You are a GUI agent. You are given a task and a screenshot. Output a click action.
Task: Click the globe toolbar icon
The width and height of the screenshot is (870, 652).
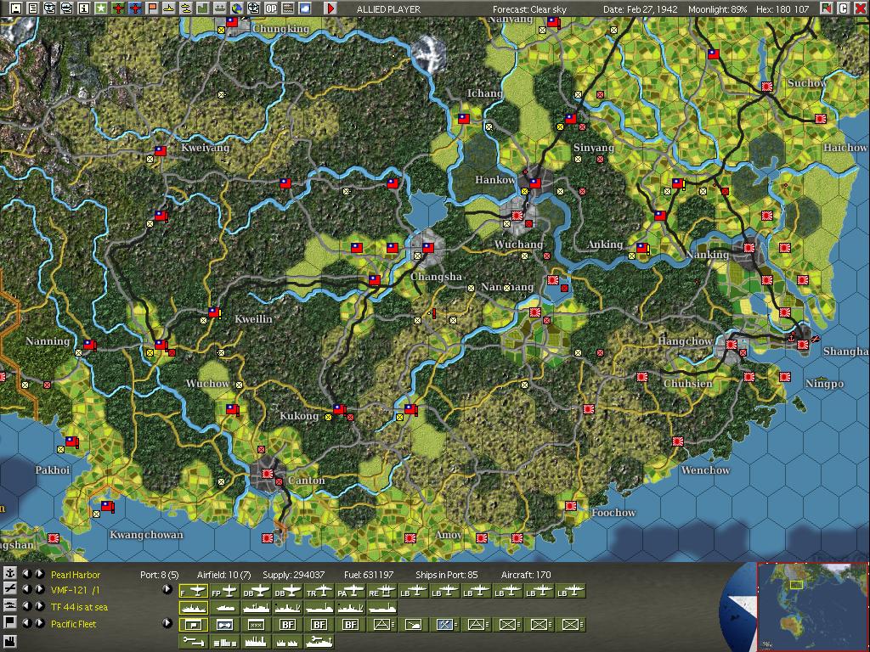[x=237, y=8]
